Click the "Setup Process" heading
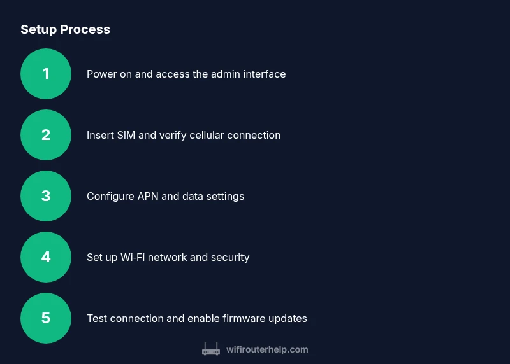The height and width of the screenshot is (364, 510). pyautogui.click(x=65, y=29)
